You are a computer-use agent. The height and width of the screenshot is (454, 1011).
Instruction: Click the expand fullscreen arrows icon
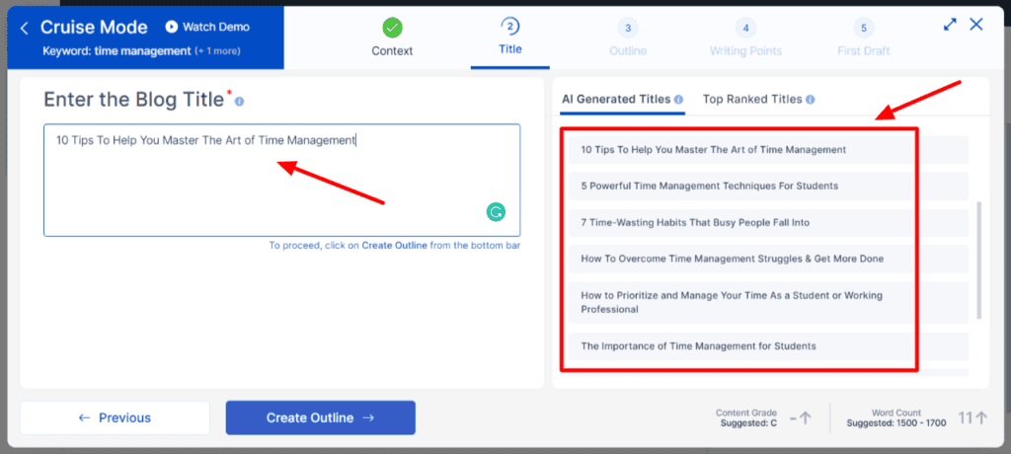coord(950,25)
